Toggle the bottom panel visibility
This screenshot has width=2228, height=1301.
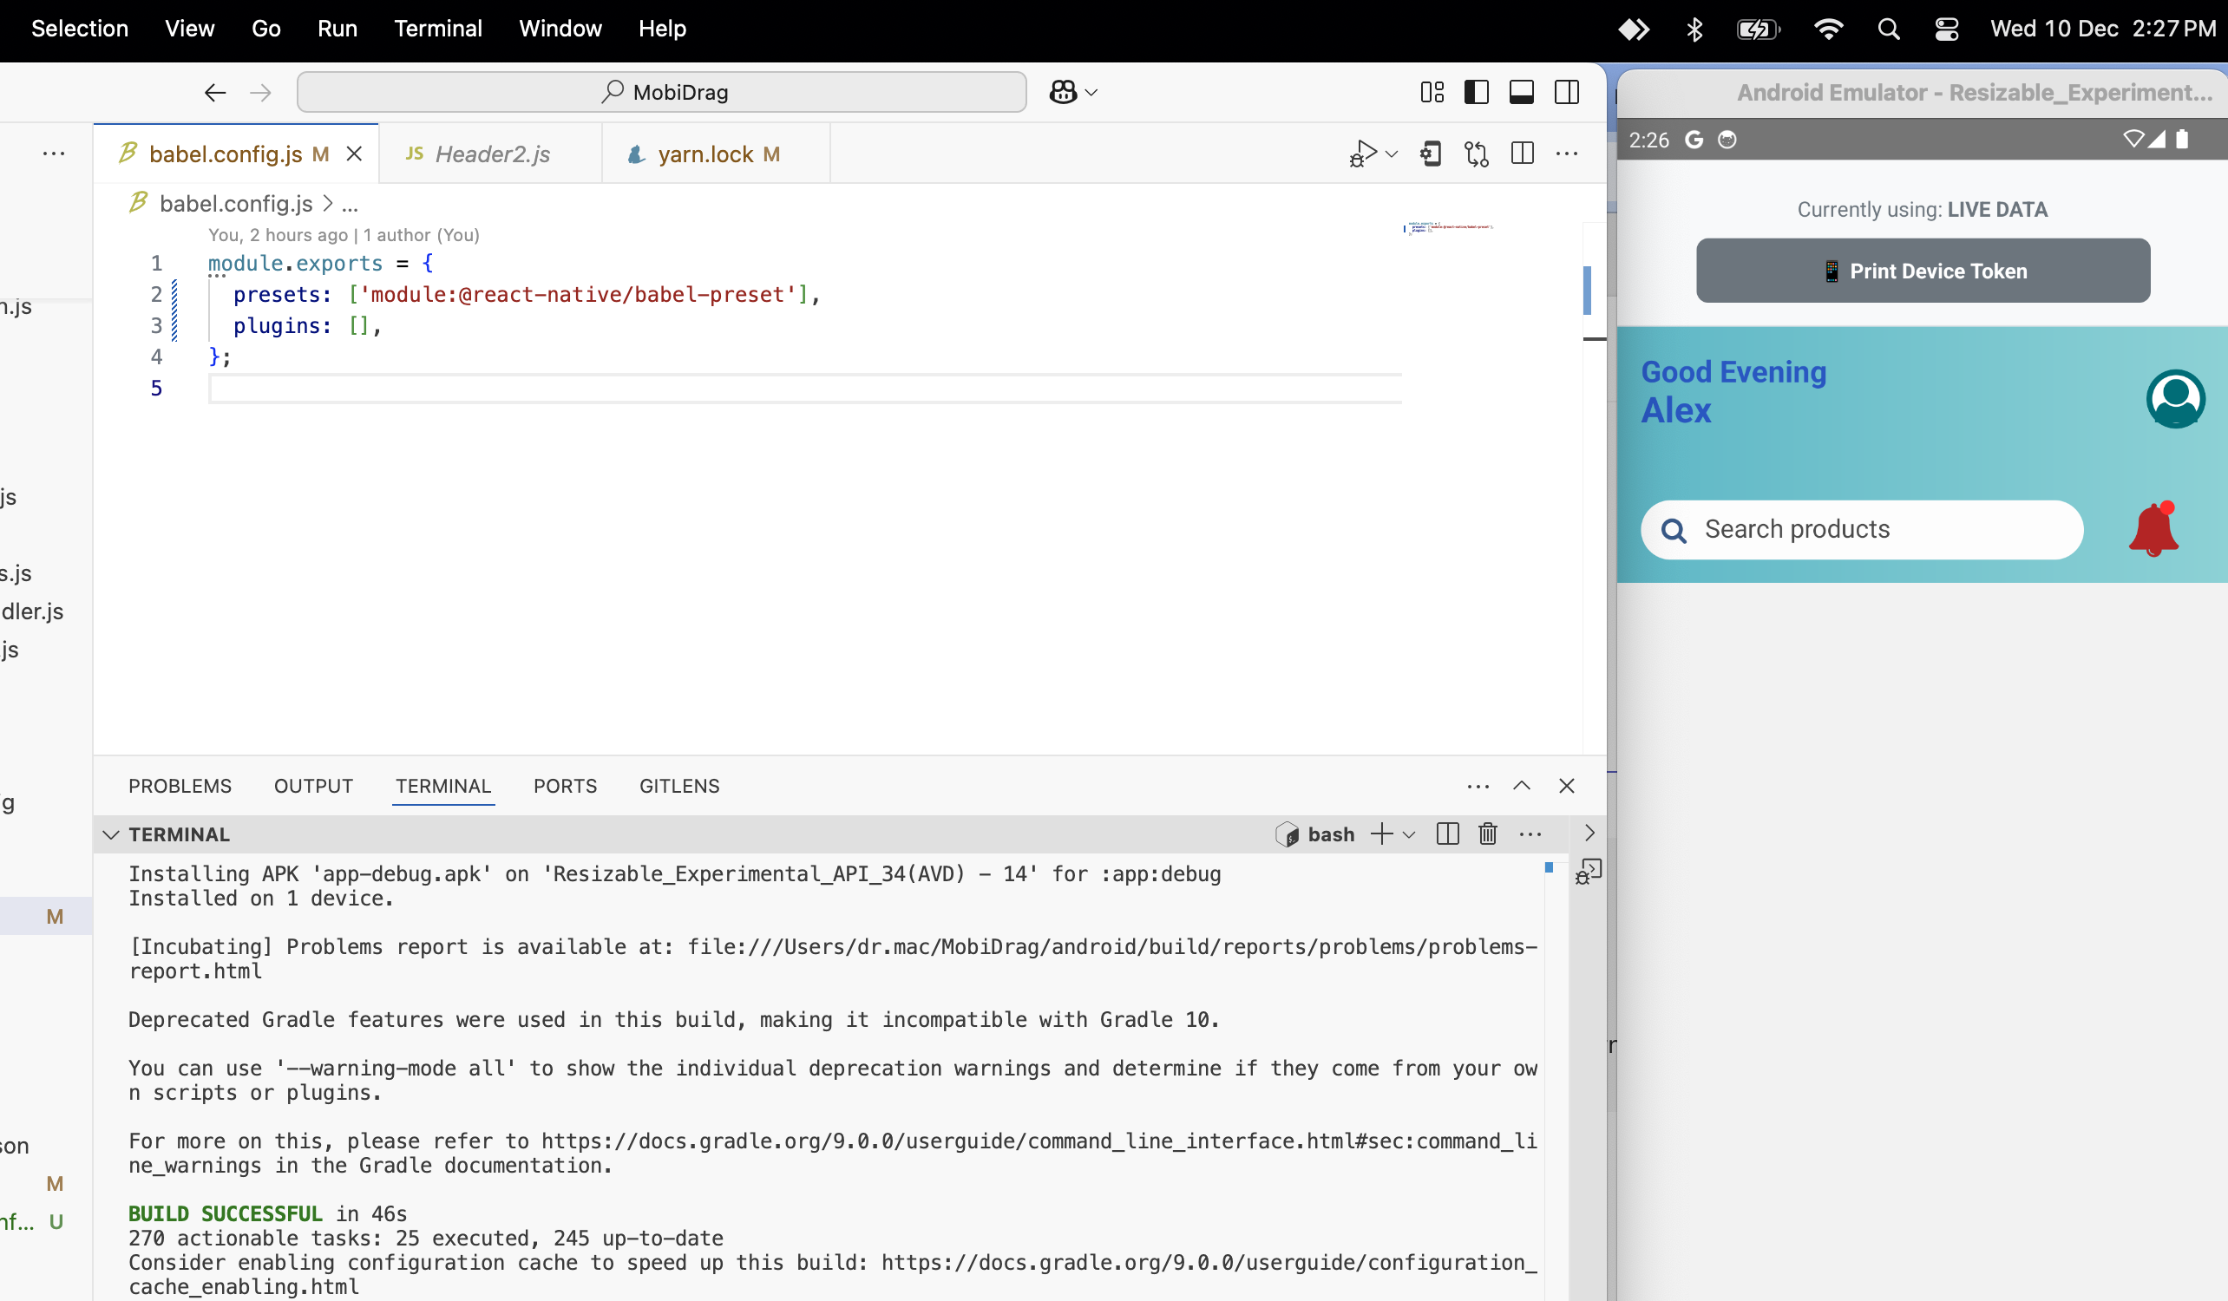coord(1522,92)
